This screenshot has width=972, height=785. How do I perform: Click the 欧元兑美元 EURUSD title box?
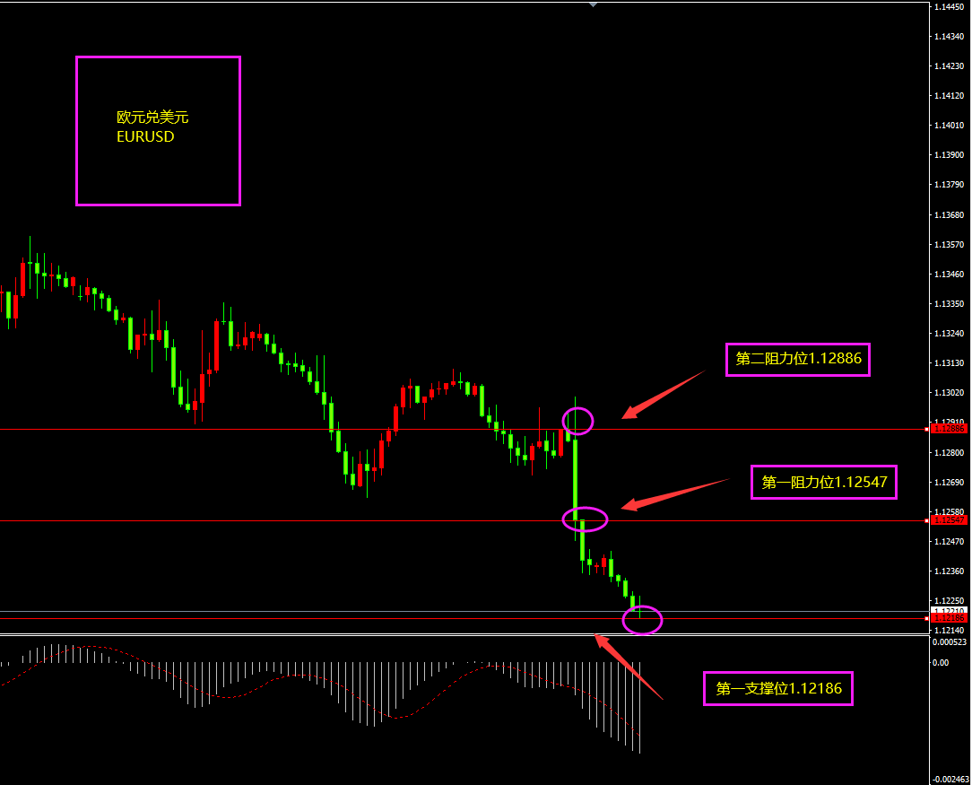[158, 131]
